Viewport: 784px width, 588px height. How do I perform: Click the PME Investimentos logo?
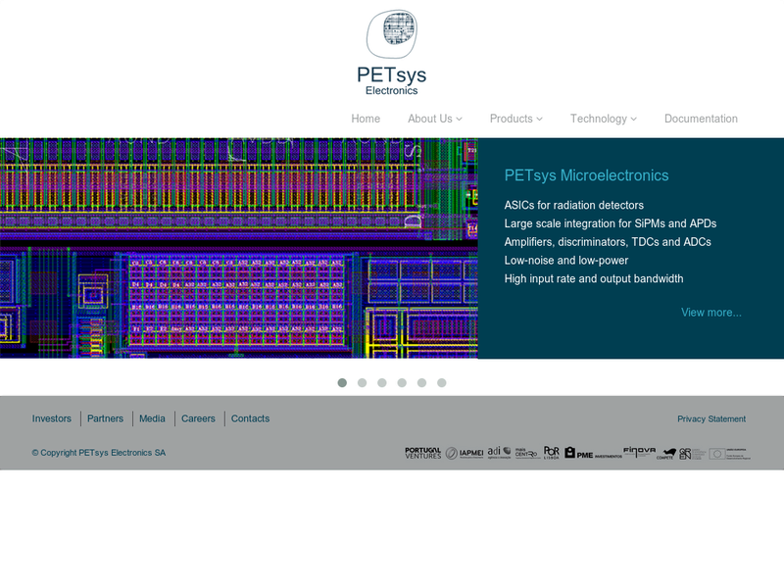pyautogui.click(x=594, y=453)
